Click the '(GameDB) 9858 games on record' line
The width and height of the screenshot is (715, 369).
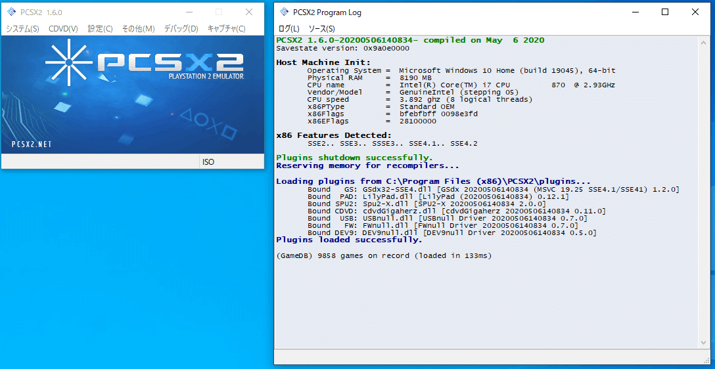click(x=384, y=256)
